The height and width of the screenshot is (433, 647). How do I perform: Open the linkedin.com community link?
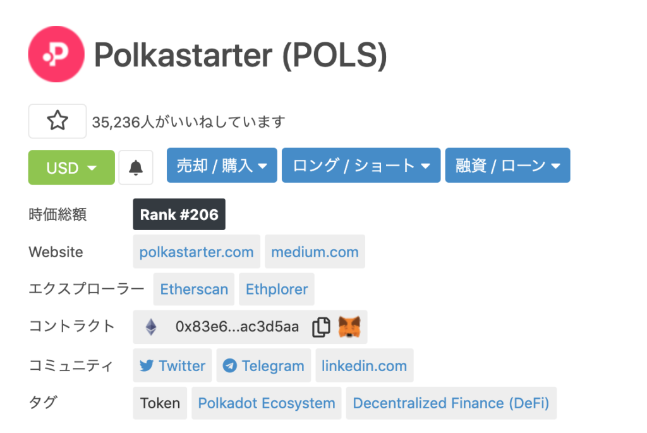coord(364,365)
